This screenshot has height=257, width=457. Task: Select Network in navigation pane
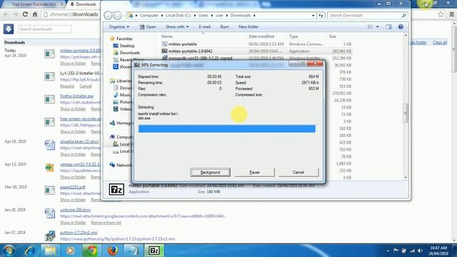coord(124,165)
